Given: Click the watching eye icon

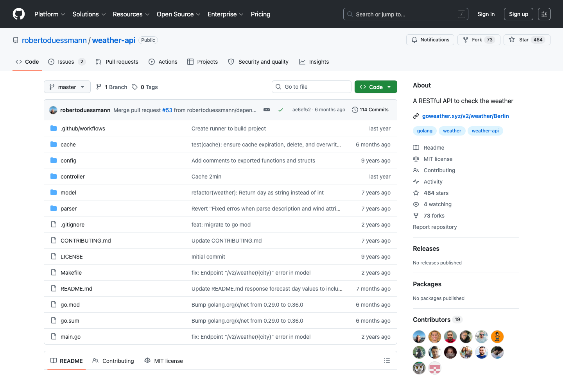Looking at the screenshot, I should click(416, 204).
